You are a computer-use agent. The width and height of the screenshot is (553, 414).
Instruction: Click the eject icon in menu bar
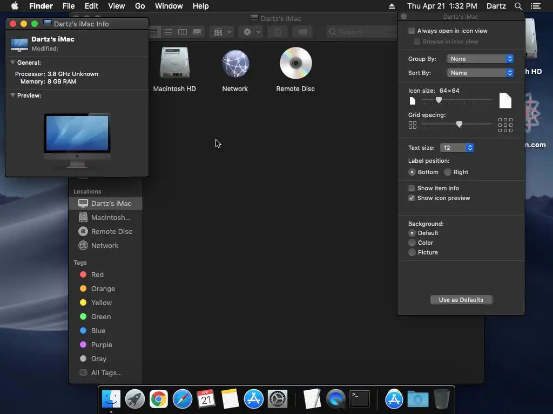392,6
